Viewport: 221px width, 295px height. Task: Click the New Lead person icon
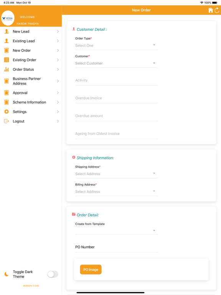(7, 31)
